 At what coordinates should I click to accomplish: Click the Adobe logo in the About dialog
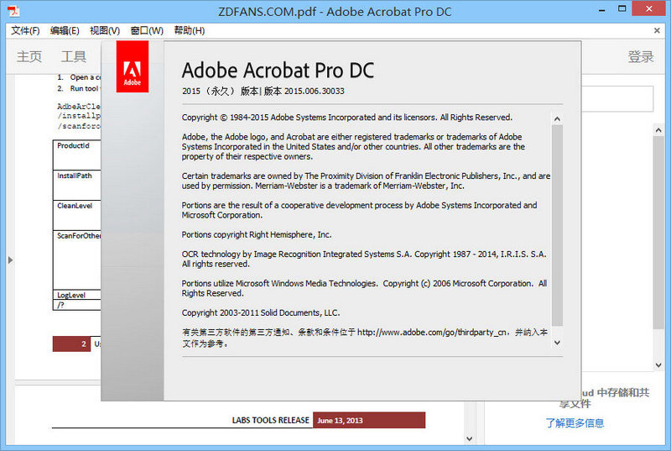coord(133,67)
